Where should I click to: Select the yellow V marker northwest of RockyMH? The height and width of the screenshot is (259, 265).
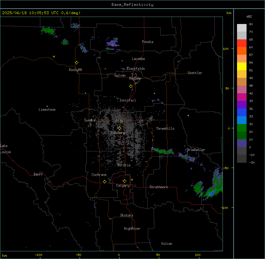point(54,57)
